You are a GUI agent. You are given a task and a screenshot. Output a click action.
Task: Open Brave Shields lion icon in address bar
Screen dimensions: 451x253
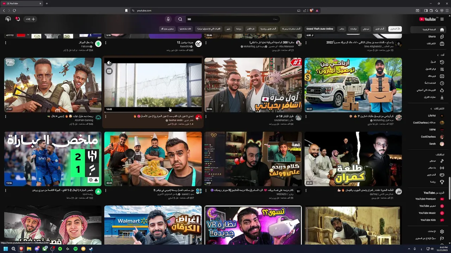[x=311, y=11]
